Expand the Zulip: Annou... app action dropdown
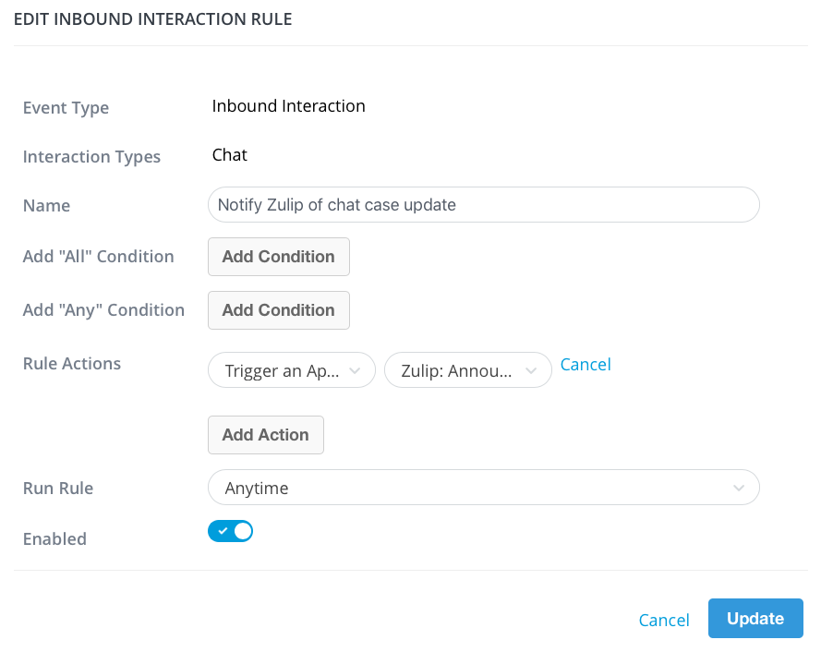 468,370
